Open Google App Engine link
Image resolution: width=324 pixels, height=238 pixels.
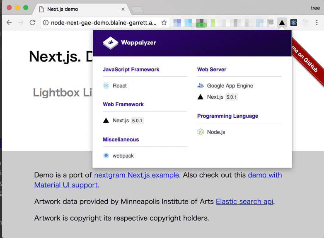pos(230,85)
